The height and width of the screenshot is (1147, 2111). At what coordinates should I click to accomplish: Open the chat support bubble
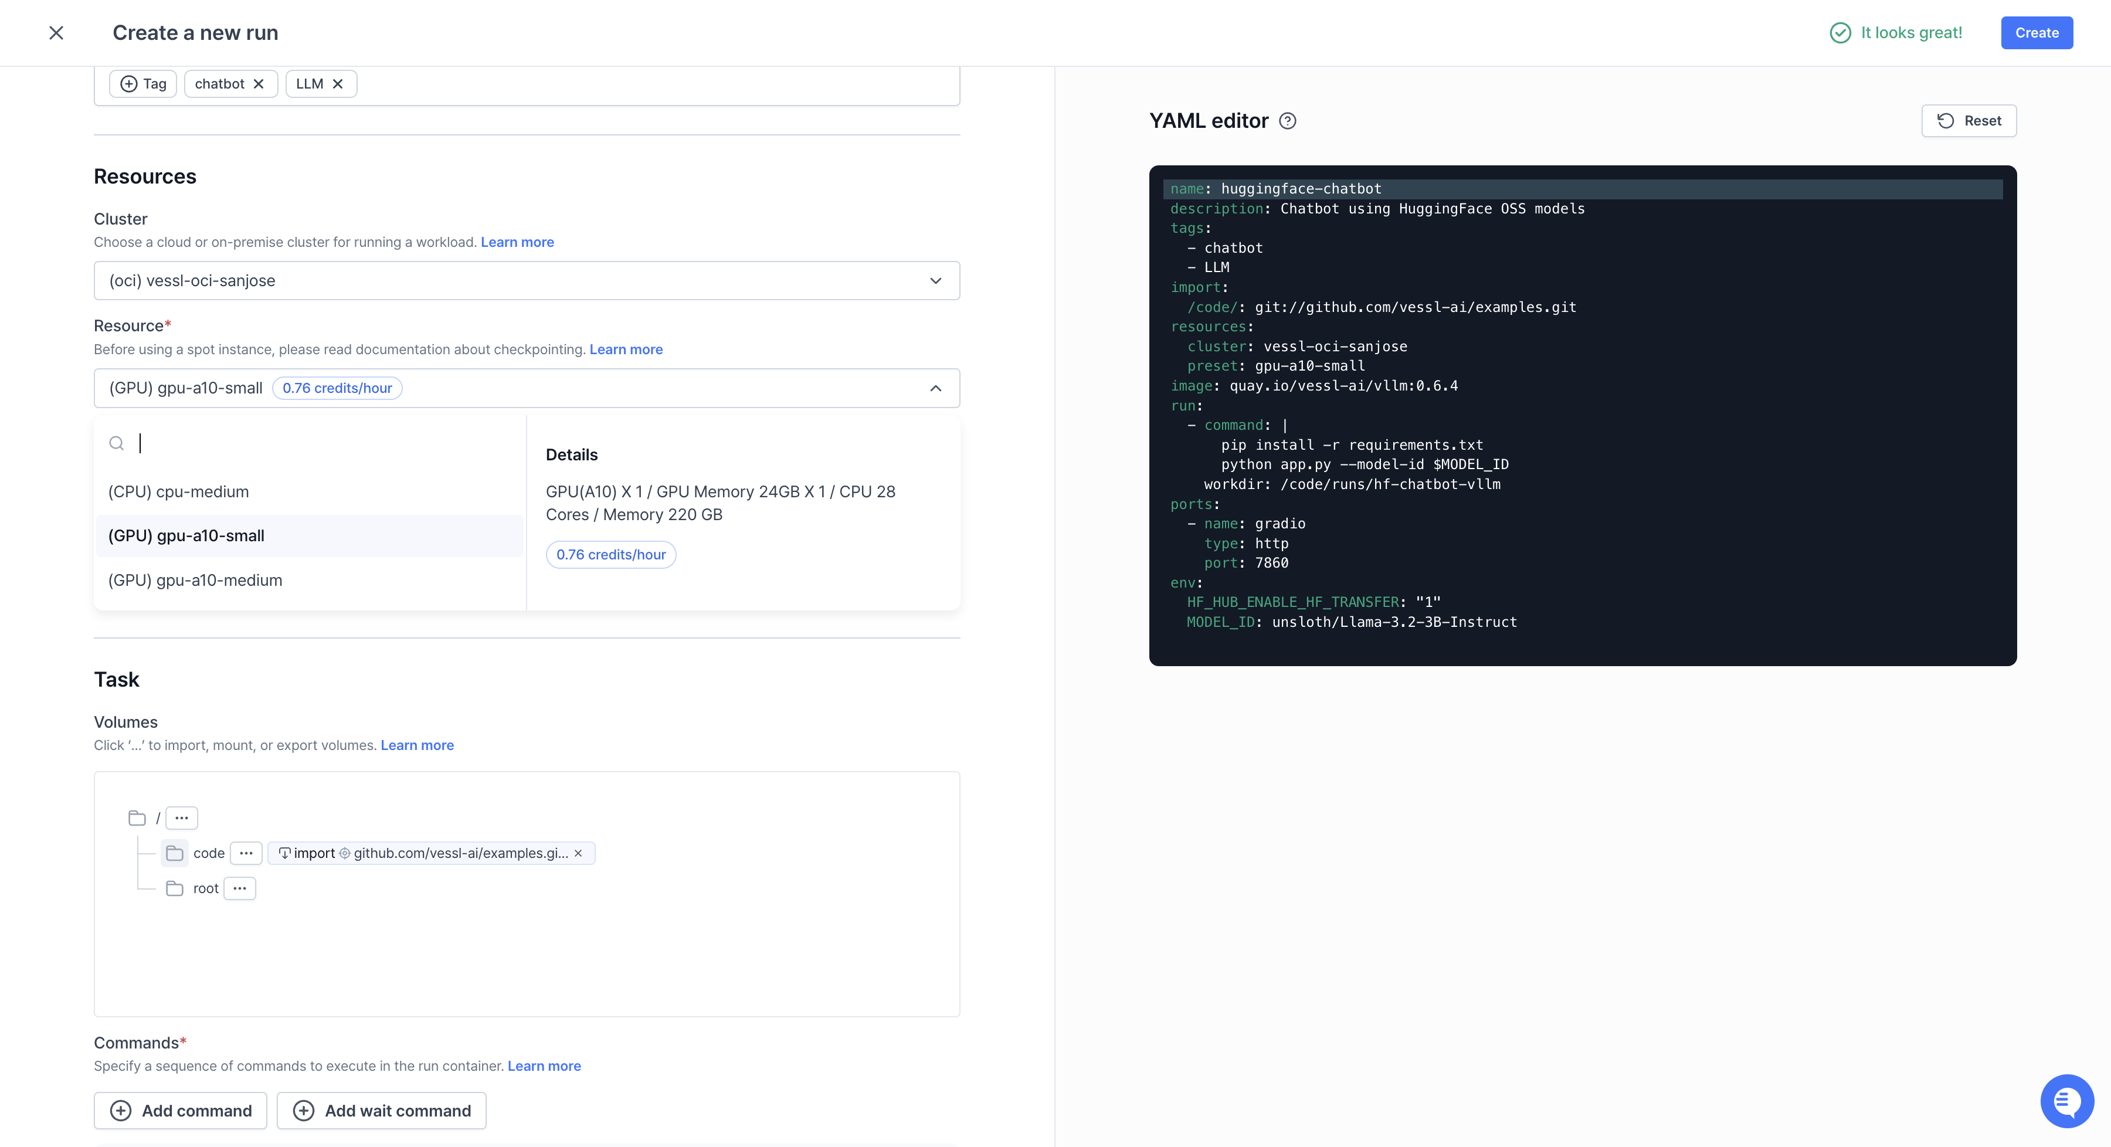coord(2066,1100)
